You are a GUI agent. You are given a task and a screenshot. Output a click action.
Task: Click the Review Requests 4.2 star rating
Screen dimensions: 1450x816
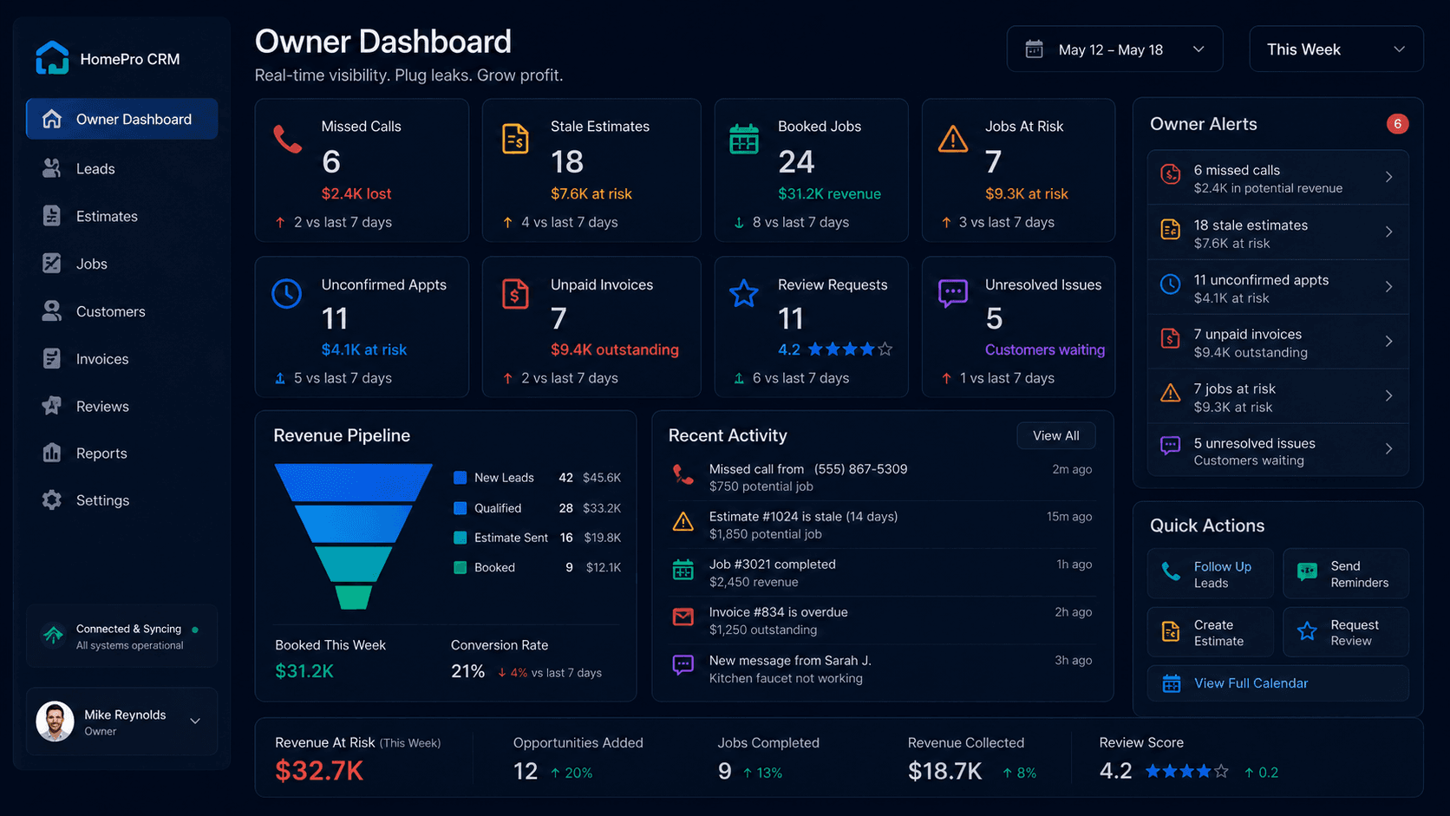(834, 349)
